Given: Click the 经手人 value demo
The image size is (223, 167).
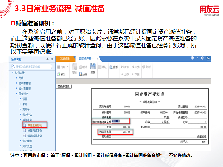Looking at the screenshot, I should [204, 142].
